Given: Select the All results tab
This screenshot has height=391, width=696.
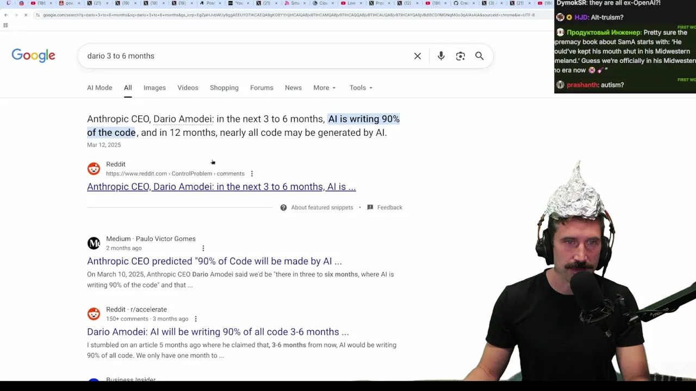Looking at the screenshot, I should (128, 87).
